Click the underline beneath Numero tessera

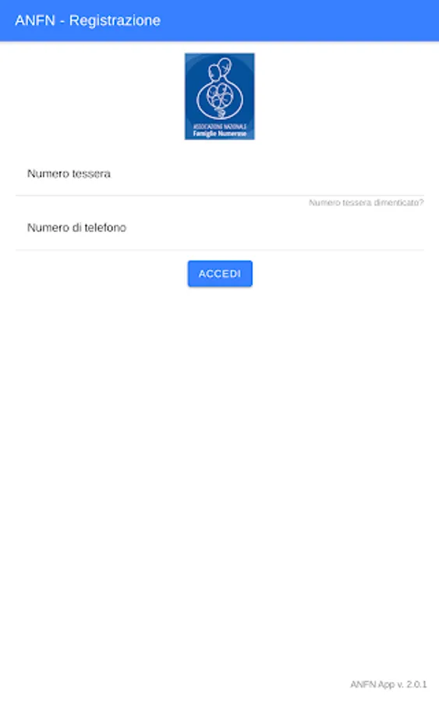point(220,196)
